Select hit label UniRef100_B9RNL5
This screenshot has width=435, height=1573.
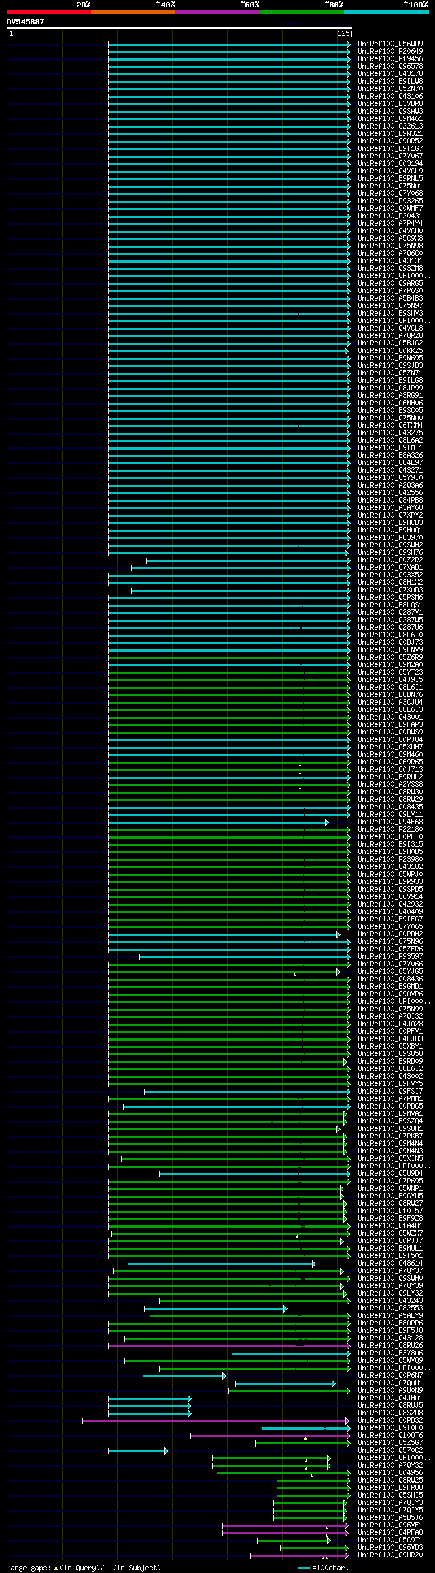click(x=390, y=178)
